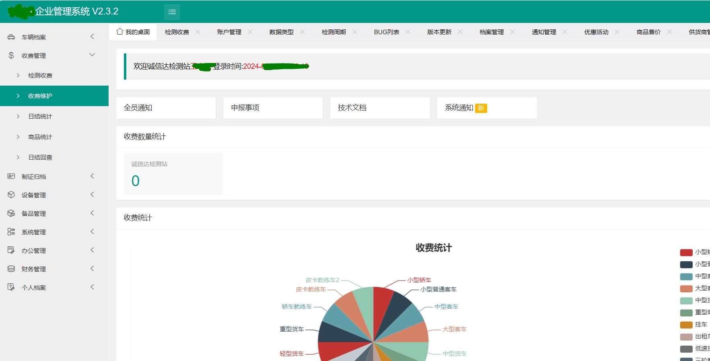Click the boxes icon beside 备品管理
Screen dimensions: 710x361
coord(11,213)
